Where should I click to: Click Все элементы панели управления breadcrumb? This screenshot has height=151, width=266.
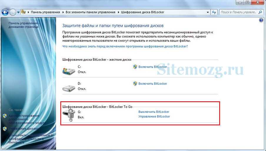[90, 12]
